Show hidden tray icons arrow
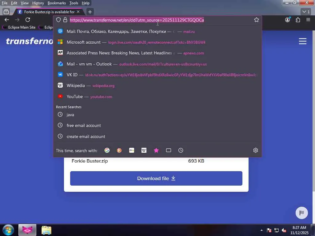The width and height of the screenshot is (315, 236). [261, 230]
